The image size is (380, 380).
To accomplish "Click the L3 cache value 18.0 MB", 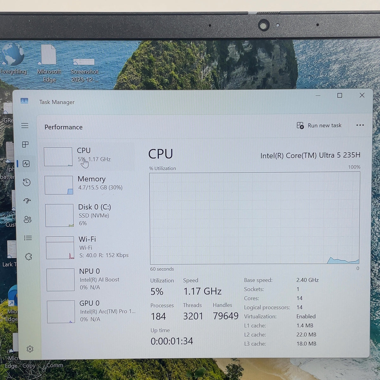I will (306, 344).
